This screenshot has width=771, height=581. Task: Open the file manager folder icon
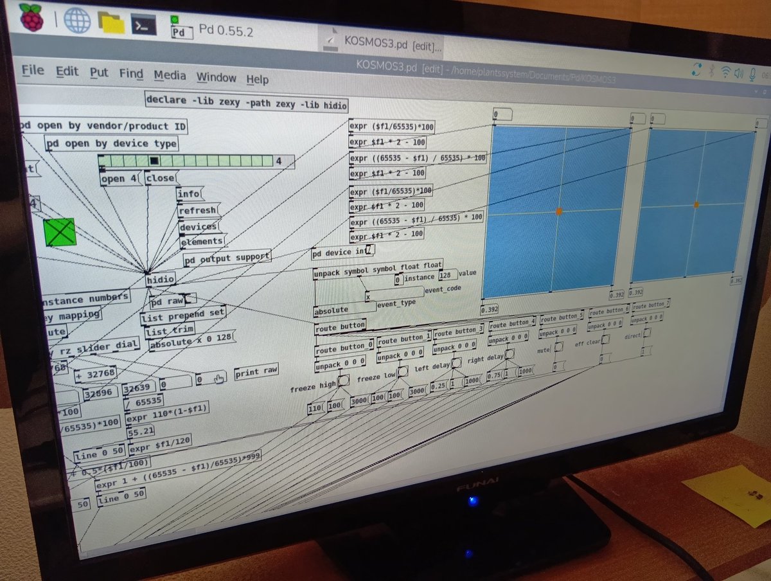(112, 22)
